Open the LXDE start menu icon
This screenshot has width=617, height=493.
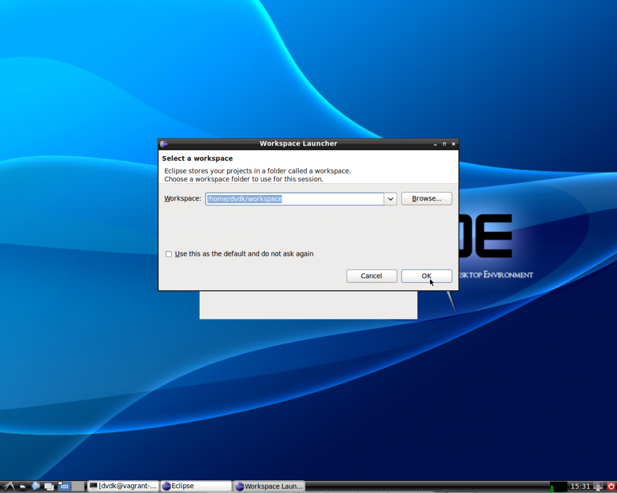pyautogui.click(x=8, y=486)
